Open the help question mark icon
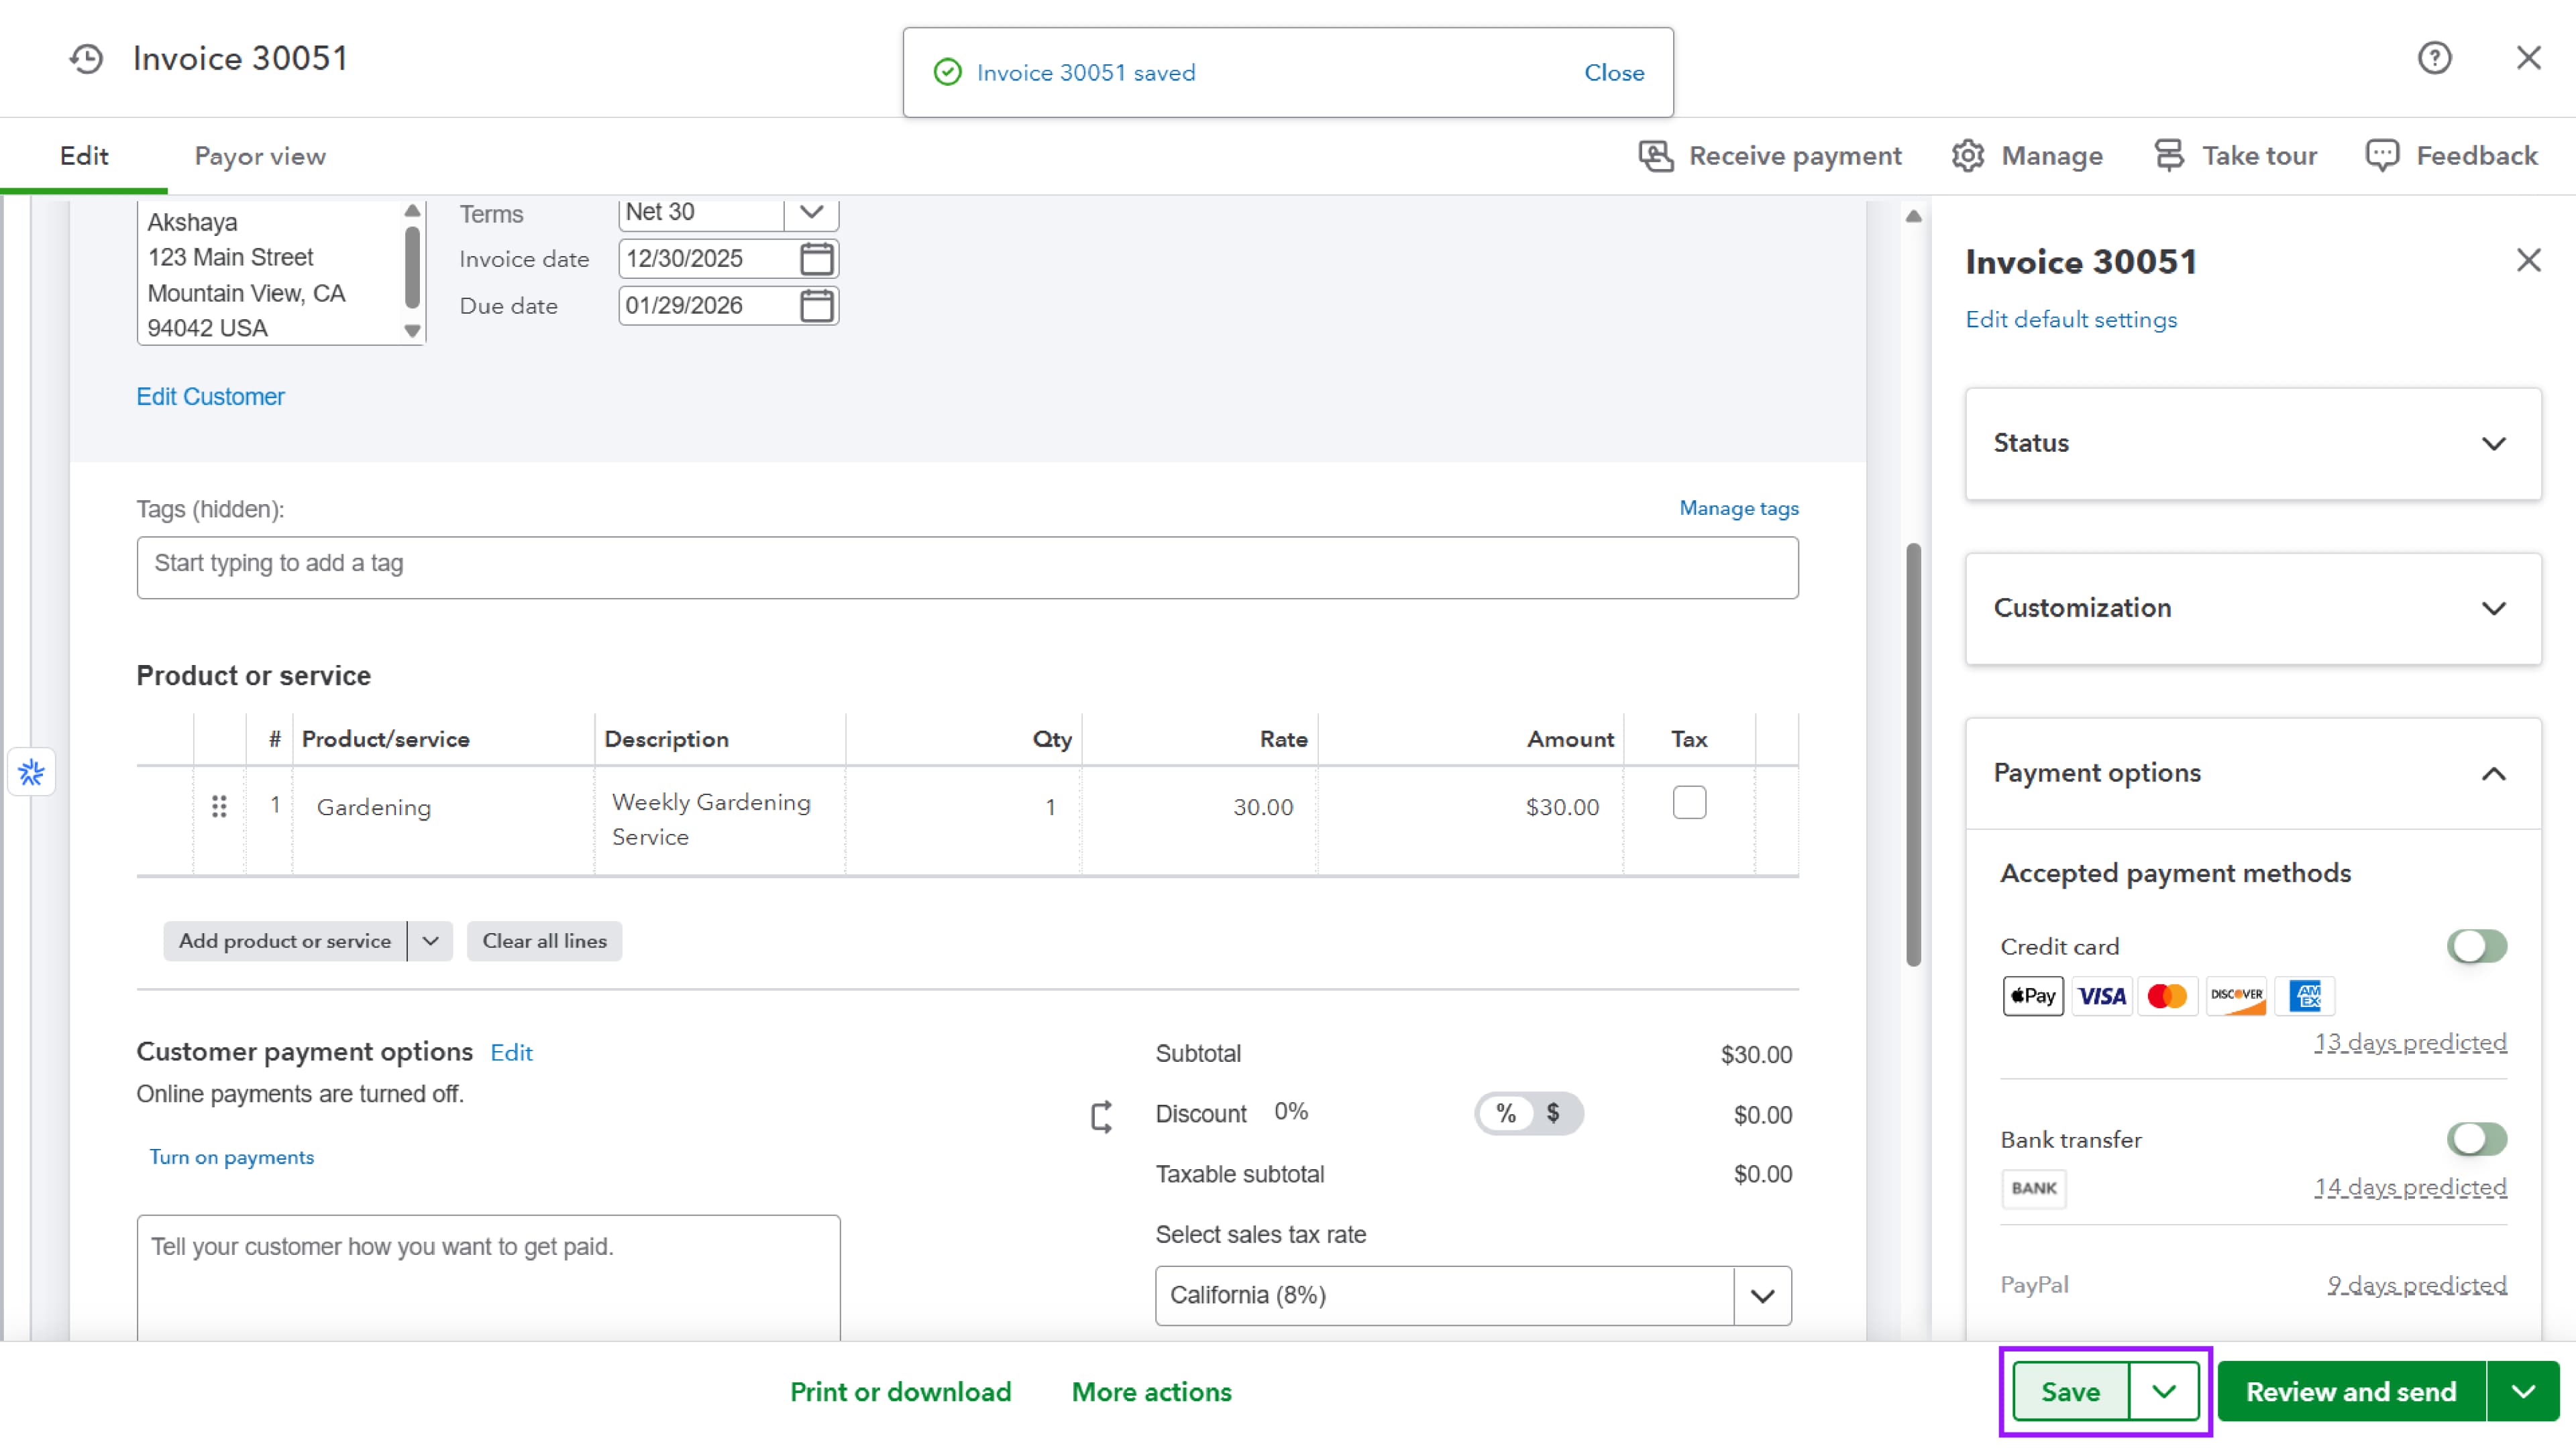This screenshot has height=1448, width=2576. (x=2434, y=58)
